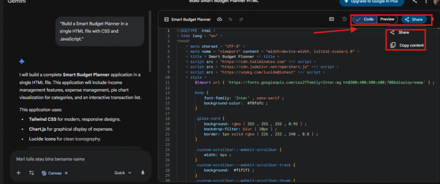Open the three-dot more options menu

(x=427, y=2)
